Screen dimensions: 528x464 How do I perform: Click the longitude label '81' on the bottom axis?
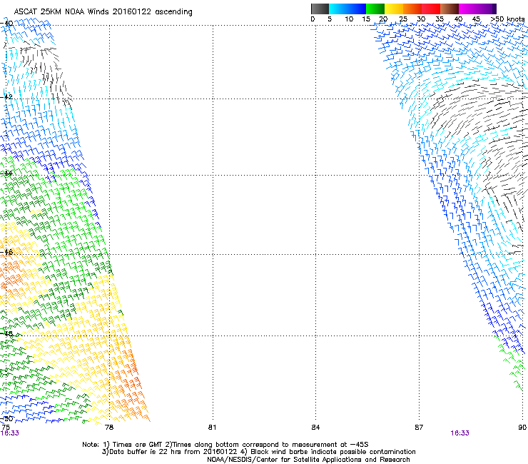(212, 428)
